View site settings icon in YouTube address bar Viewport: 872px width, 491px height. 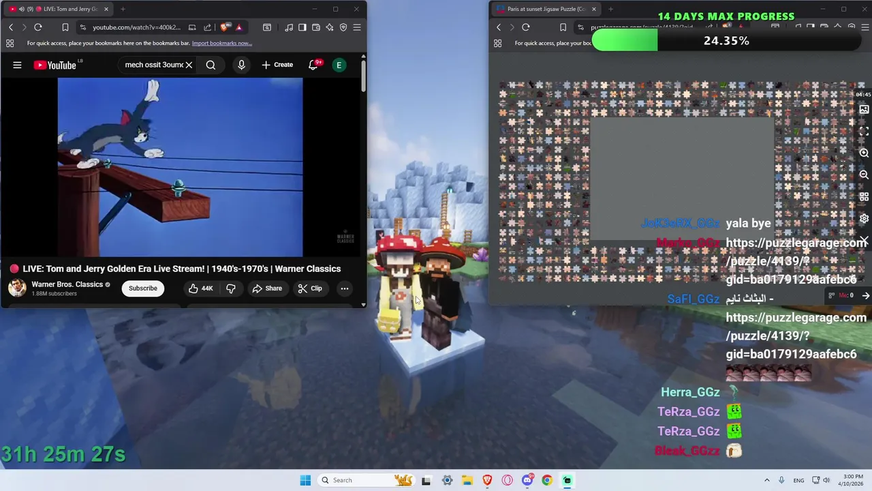82,27
